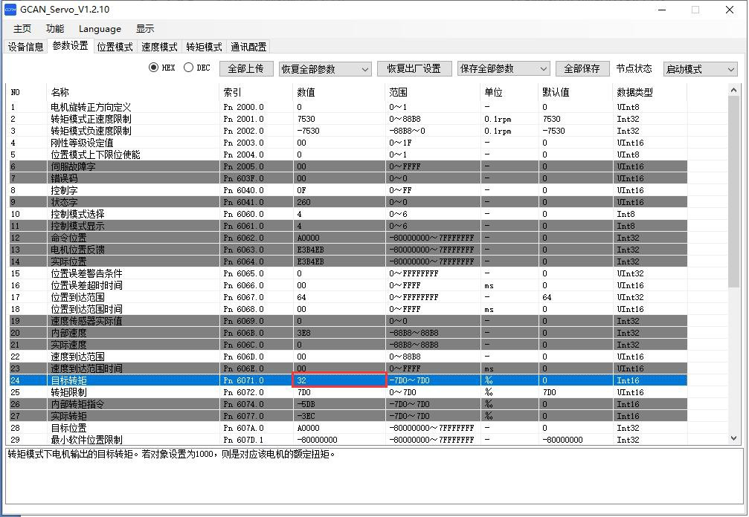Screen dimensions: 749x517
Task: Switch to the 设备信息 tab
Action: pos(26,47)
